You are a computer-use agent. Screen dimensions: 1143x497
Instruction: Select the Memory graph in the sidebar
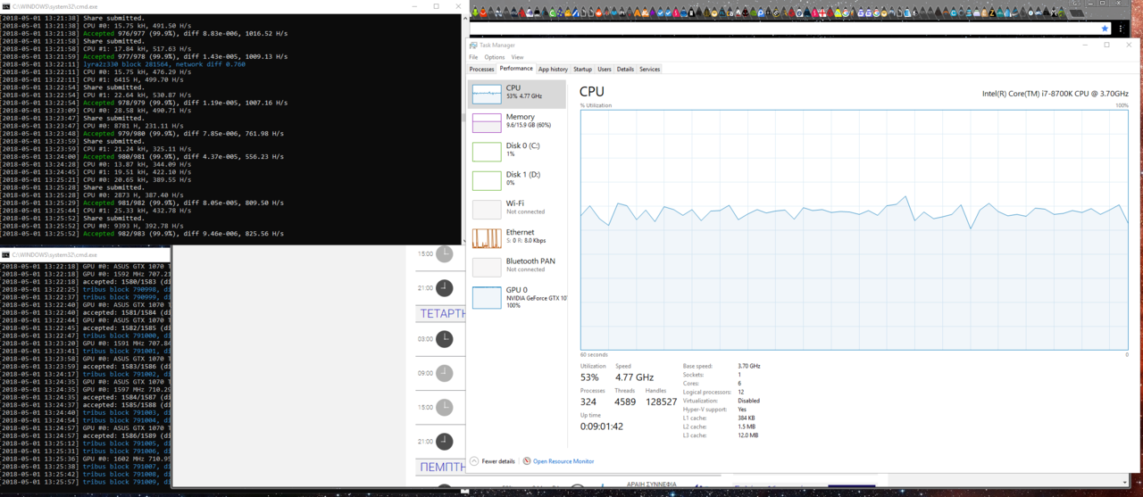(x=487, y=123)
